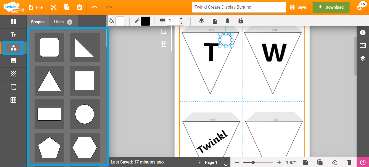Screen dimensions: 369x167
Task: Insert the circle shape
Action: coord(85,114)
